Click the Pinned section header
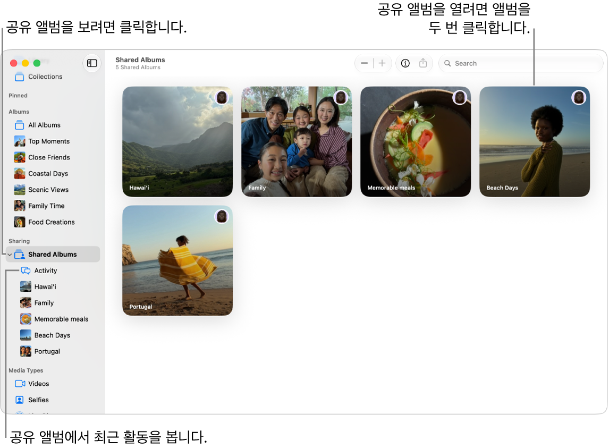Viewport: 609px width, 448px height. click(18, 96)
